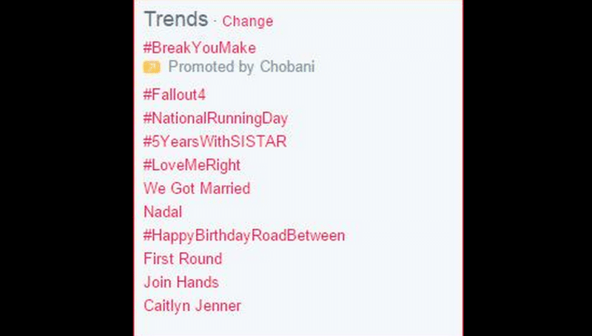Viewport: 592px width, 336px height.
Task: View the #HappyBirthdayRoadBetween hashtag
Action: tap(244, 236)
